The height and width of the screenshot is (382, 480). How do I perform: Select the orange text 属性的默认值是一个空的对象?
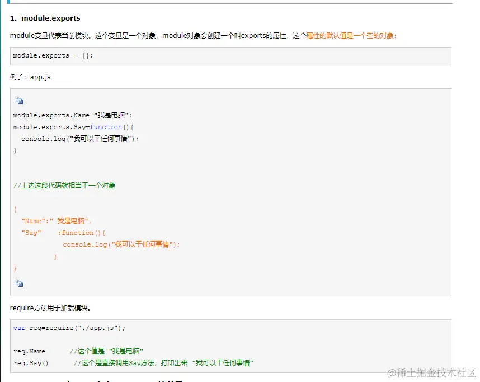351,36
